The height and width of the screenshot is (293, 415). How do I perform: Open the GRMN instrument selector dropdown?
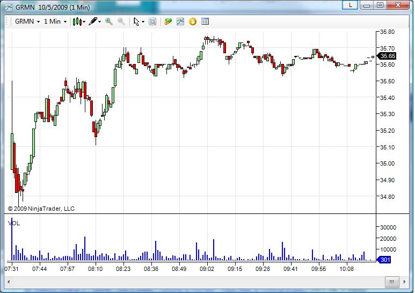[x=27, y=22]
